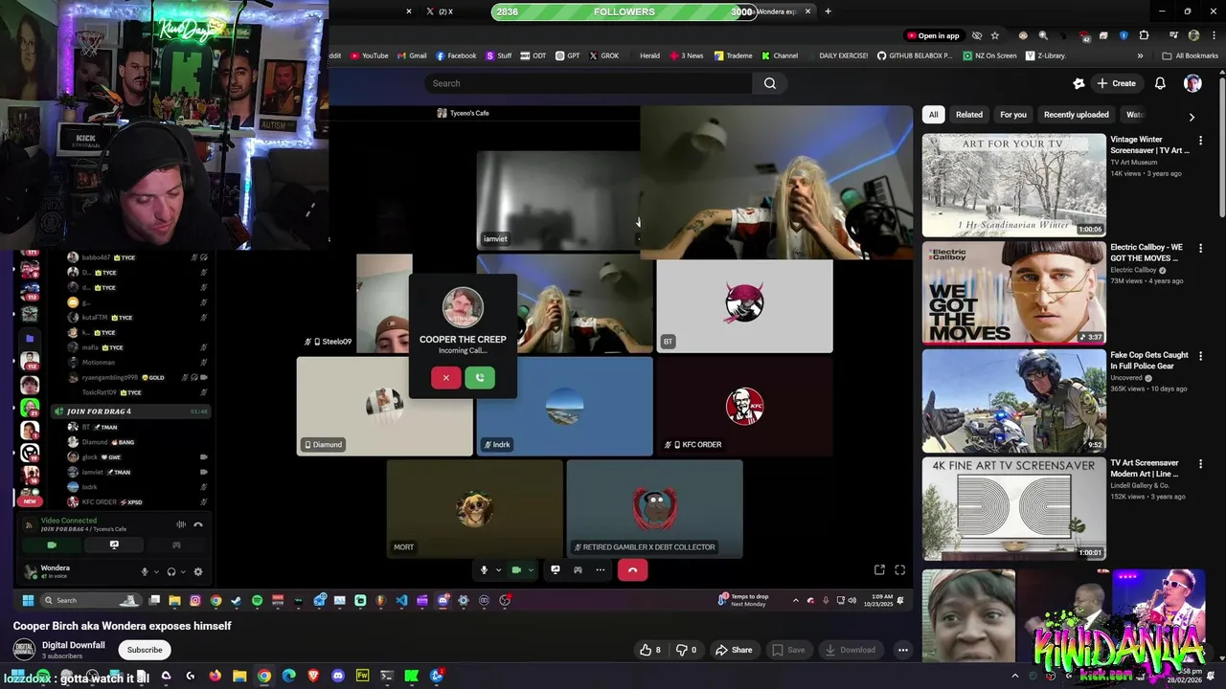Expand headphones dropdown arrow beside Wondera
Image resolution: width=1226 pixels, height=689 pixels.
183,572
